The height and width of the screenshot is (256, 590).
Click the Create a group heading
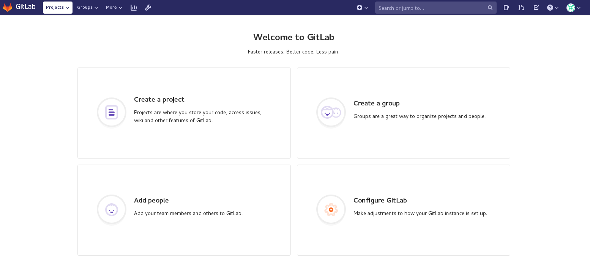(x=377, y=103)
